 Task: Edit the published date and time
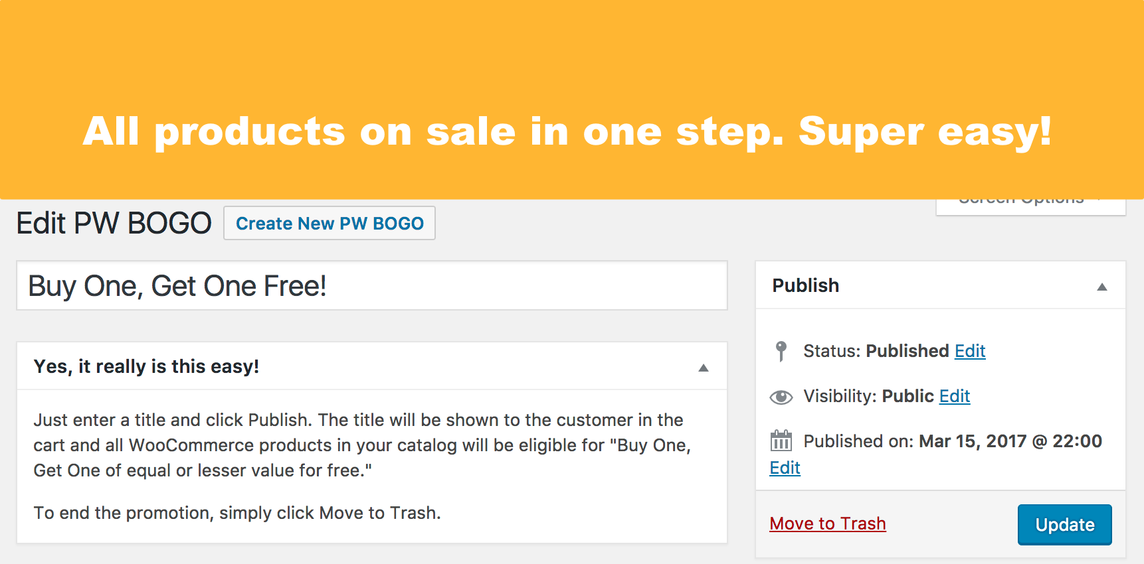pos(785,468)
